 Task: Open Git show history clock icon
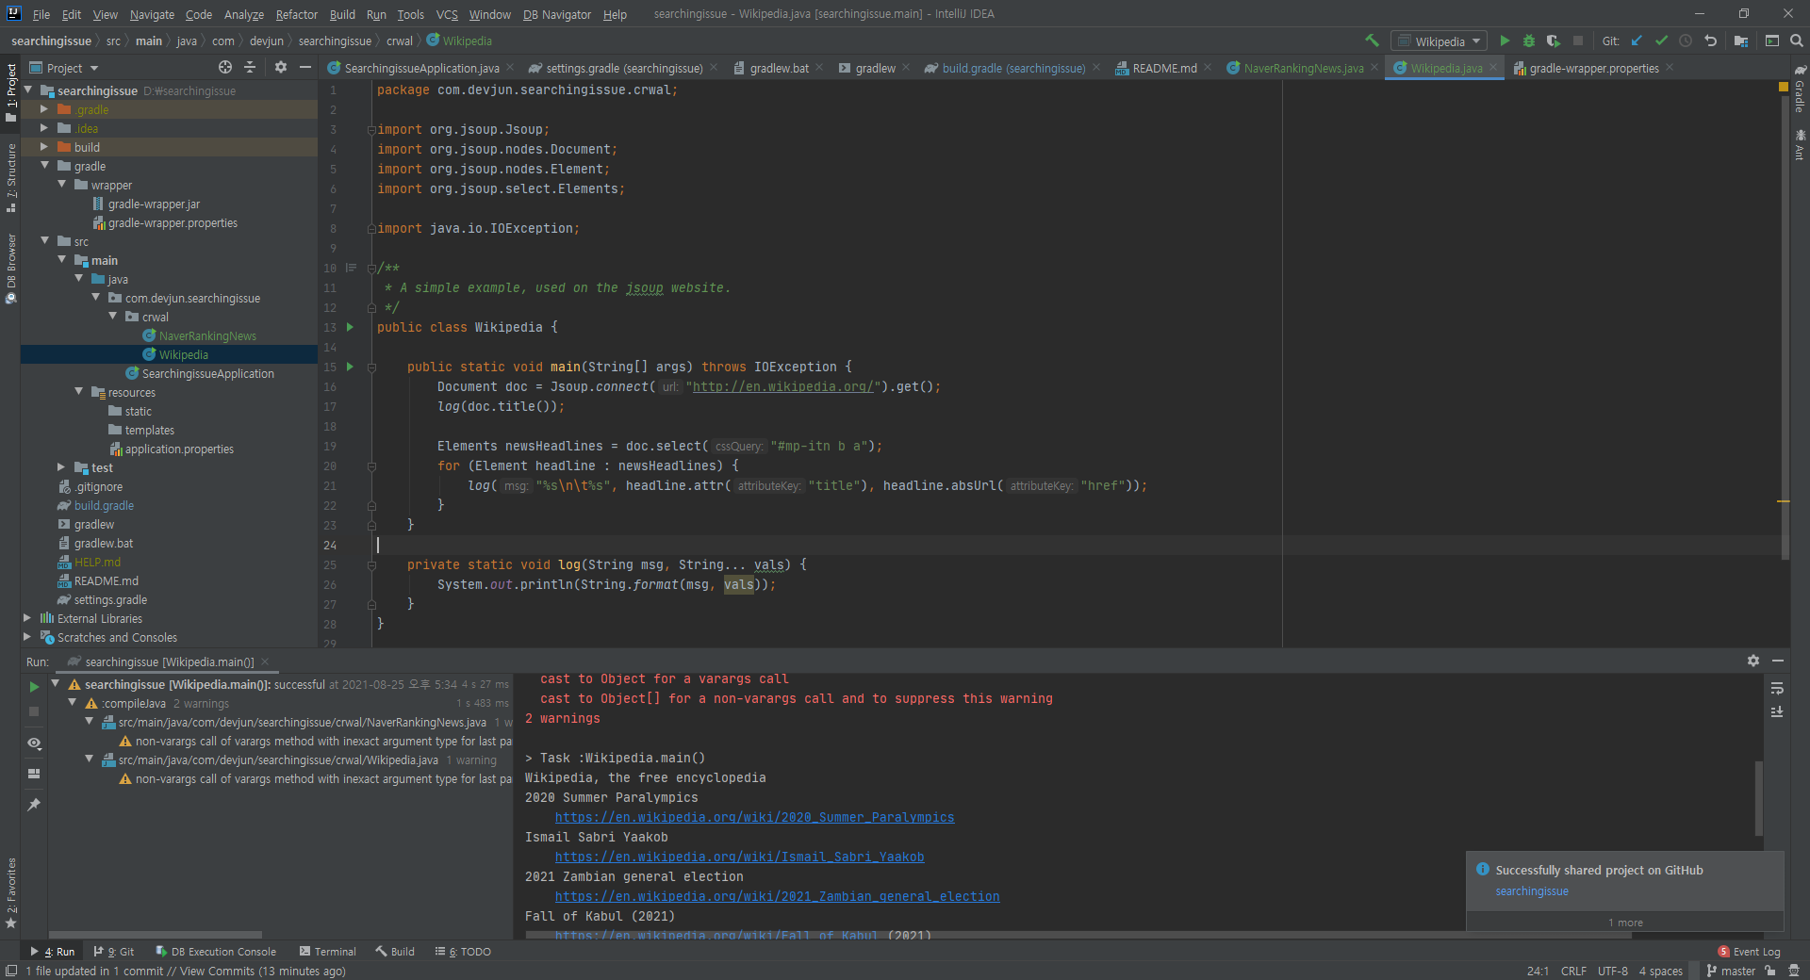[x=1686, y=41]
